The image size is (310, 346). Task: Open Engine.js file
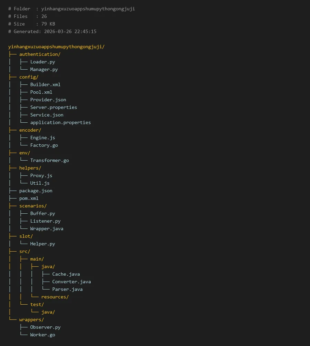click(42, 138)
